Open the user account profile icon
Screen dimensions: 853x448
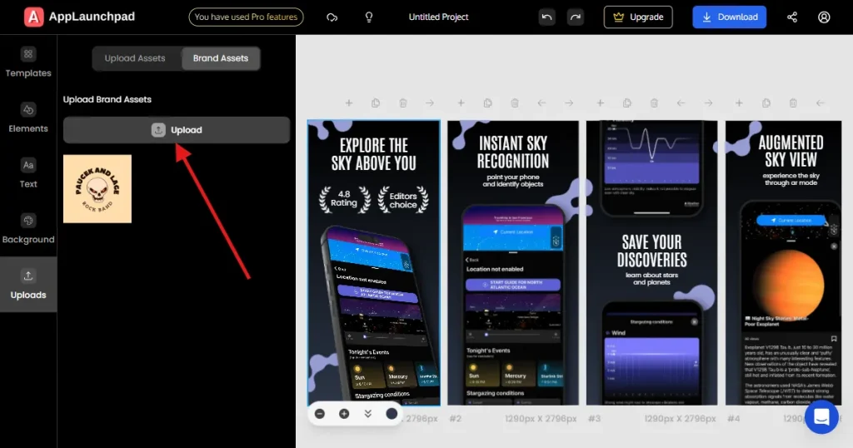(824, 17)
